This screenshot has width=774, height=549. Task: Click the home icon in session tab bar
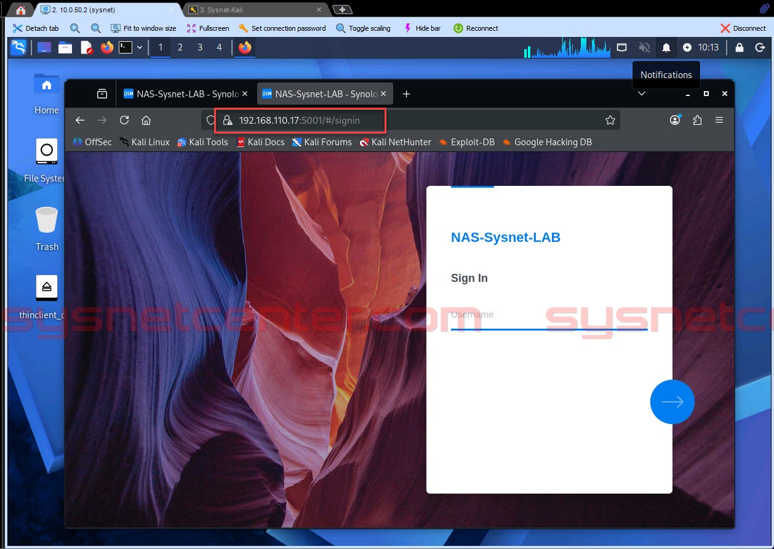pos(21,10)
